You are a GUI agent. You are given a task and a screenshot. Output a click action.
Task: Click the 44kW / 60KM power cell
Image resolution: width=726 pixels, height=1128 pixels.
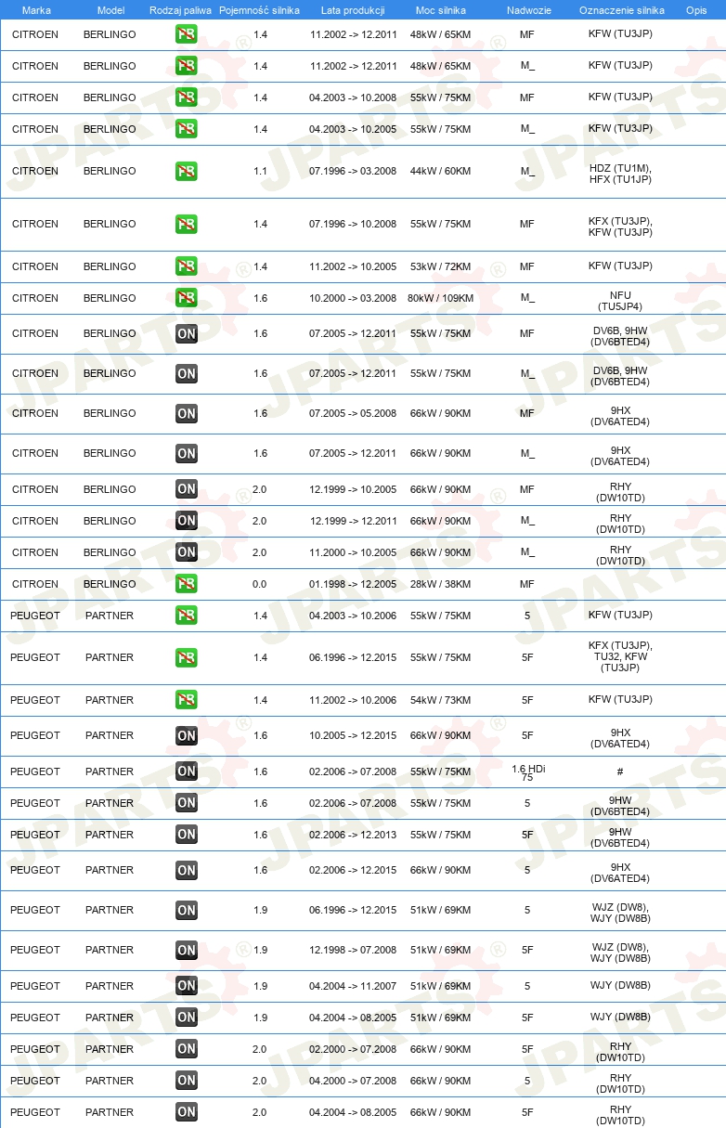[440, 171]
